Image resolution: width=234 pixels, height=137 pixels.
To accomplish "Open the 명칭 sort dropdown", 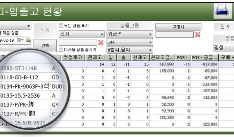I will pyautogui.click(x=224, y=48).
